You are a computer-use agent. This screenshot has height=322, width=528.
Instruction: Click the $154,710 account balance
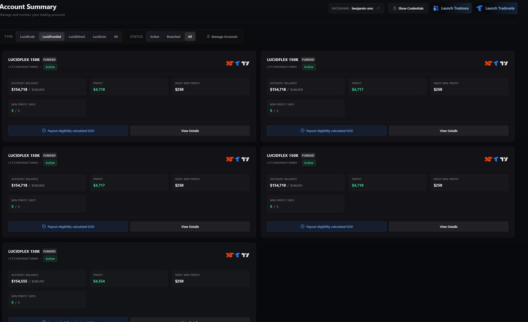point(278,185)
